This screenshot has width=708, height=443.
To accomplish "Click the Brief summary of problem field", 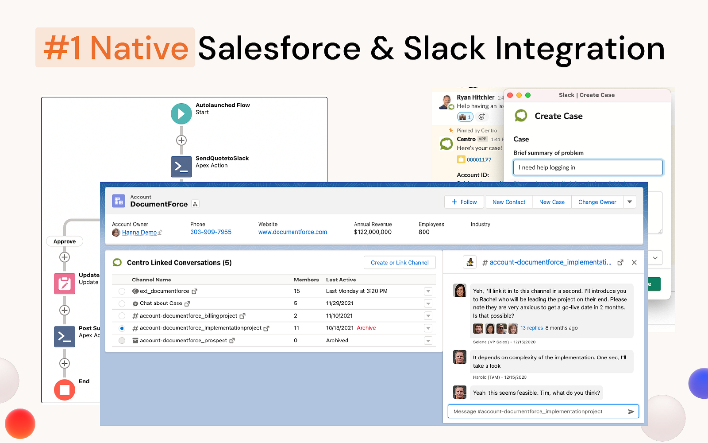I will tap(588, 167).
